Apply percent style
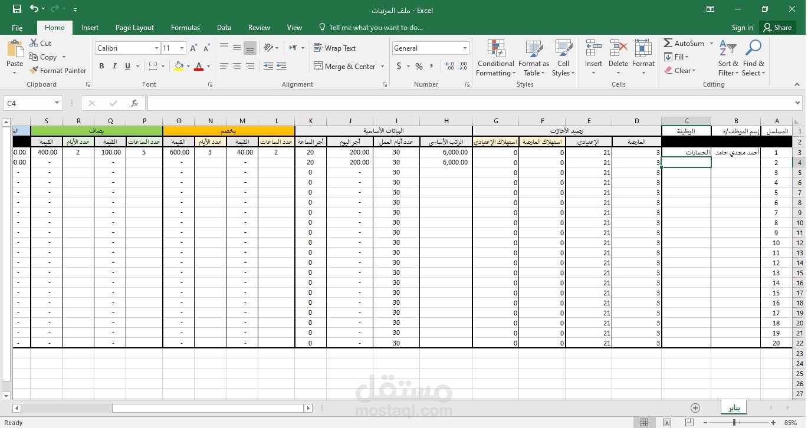The width and height of the screenshot is (808, 428). (x=419, y=66)
